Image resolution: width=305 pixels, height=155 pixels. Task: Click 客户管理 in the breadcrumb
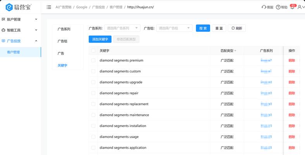pos(116,7)
